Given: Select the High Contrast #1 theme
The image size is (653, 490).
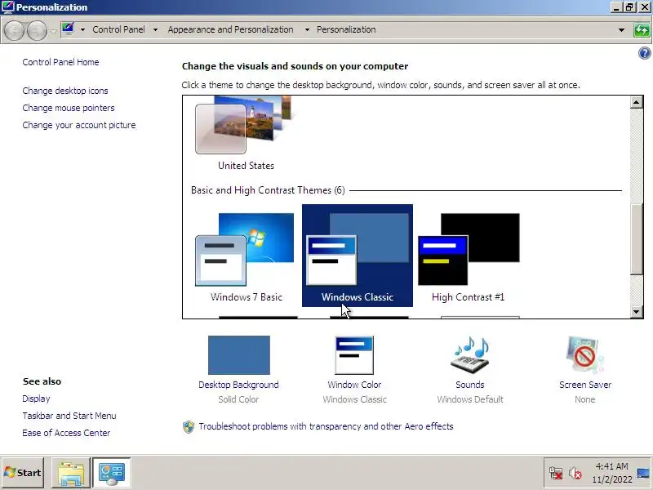Looking at the screenshot, I should pyautogui.click(x=469, y=256).
